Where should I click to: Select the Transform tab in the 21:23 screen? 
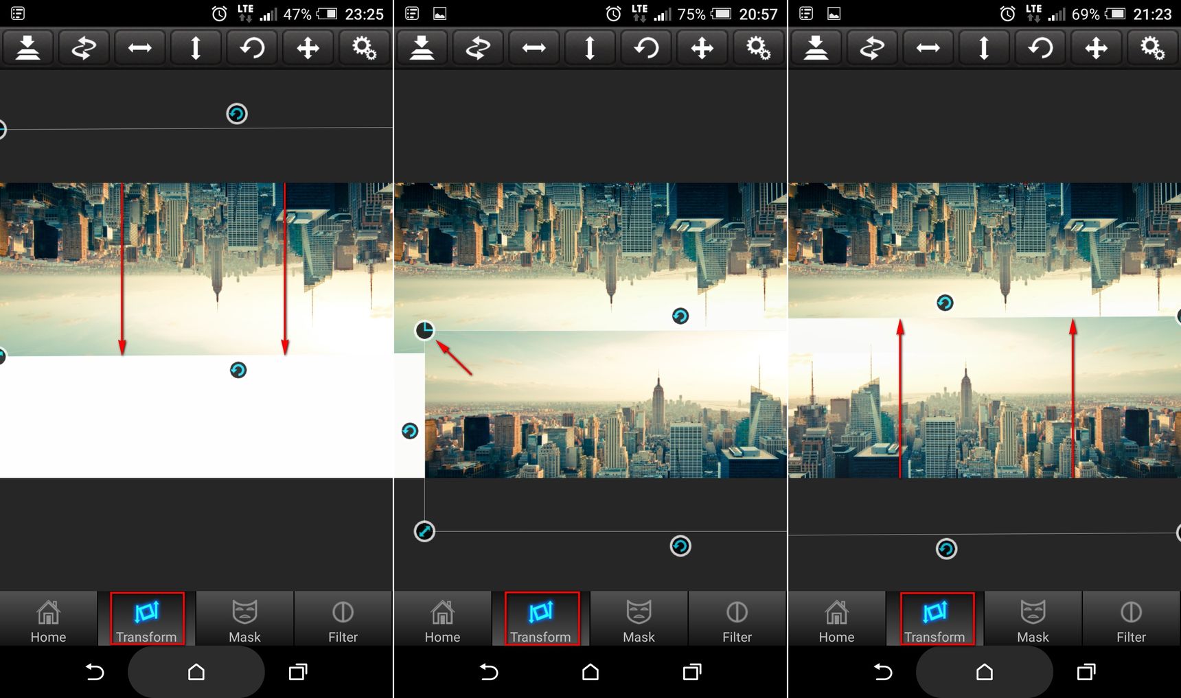pos(935,619)
